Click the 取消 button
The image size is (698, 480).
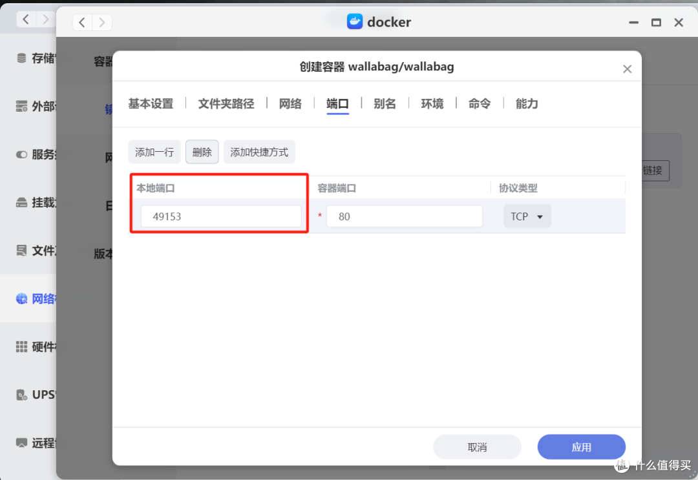pyautogui.click(x=477, y=447)
